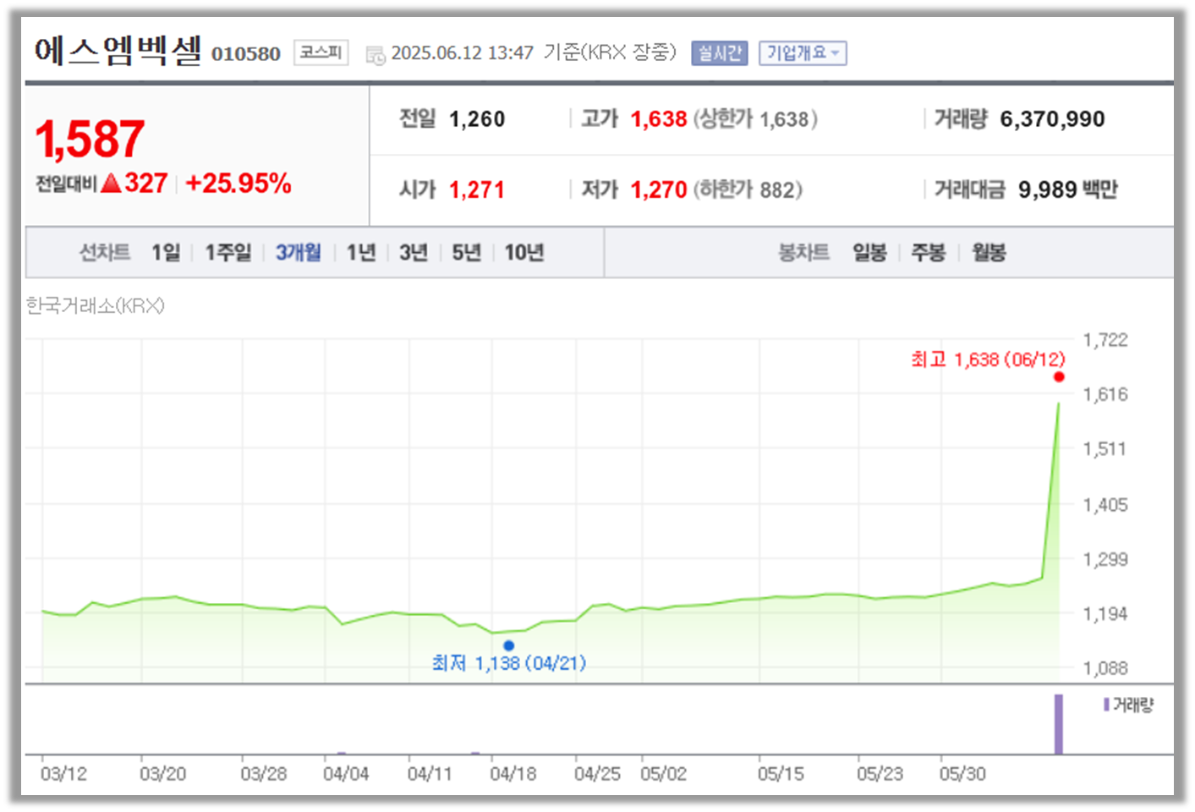Click the 한국거래소(KRX) label above chart
The width and height of the screenshot is (1195, 812).
click(x=95, y=305)
